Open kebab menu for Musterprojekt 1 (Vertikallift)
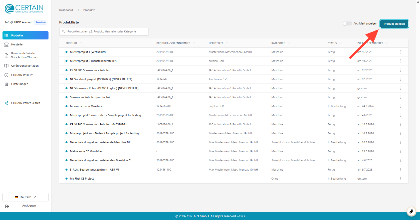The width and height of the screenshot is (420, 220). click(400, 52)
